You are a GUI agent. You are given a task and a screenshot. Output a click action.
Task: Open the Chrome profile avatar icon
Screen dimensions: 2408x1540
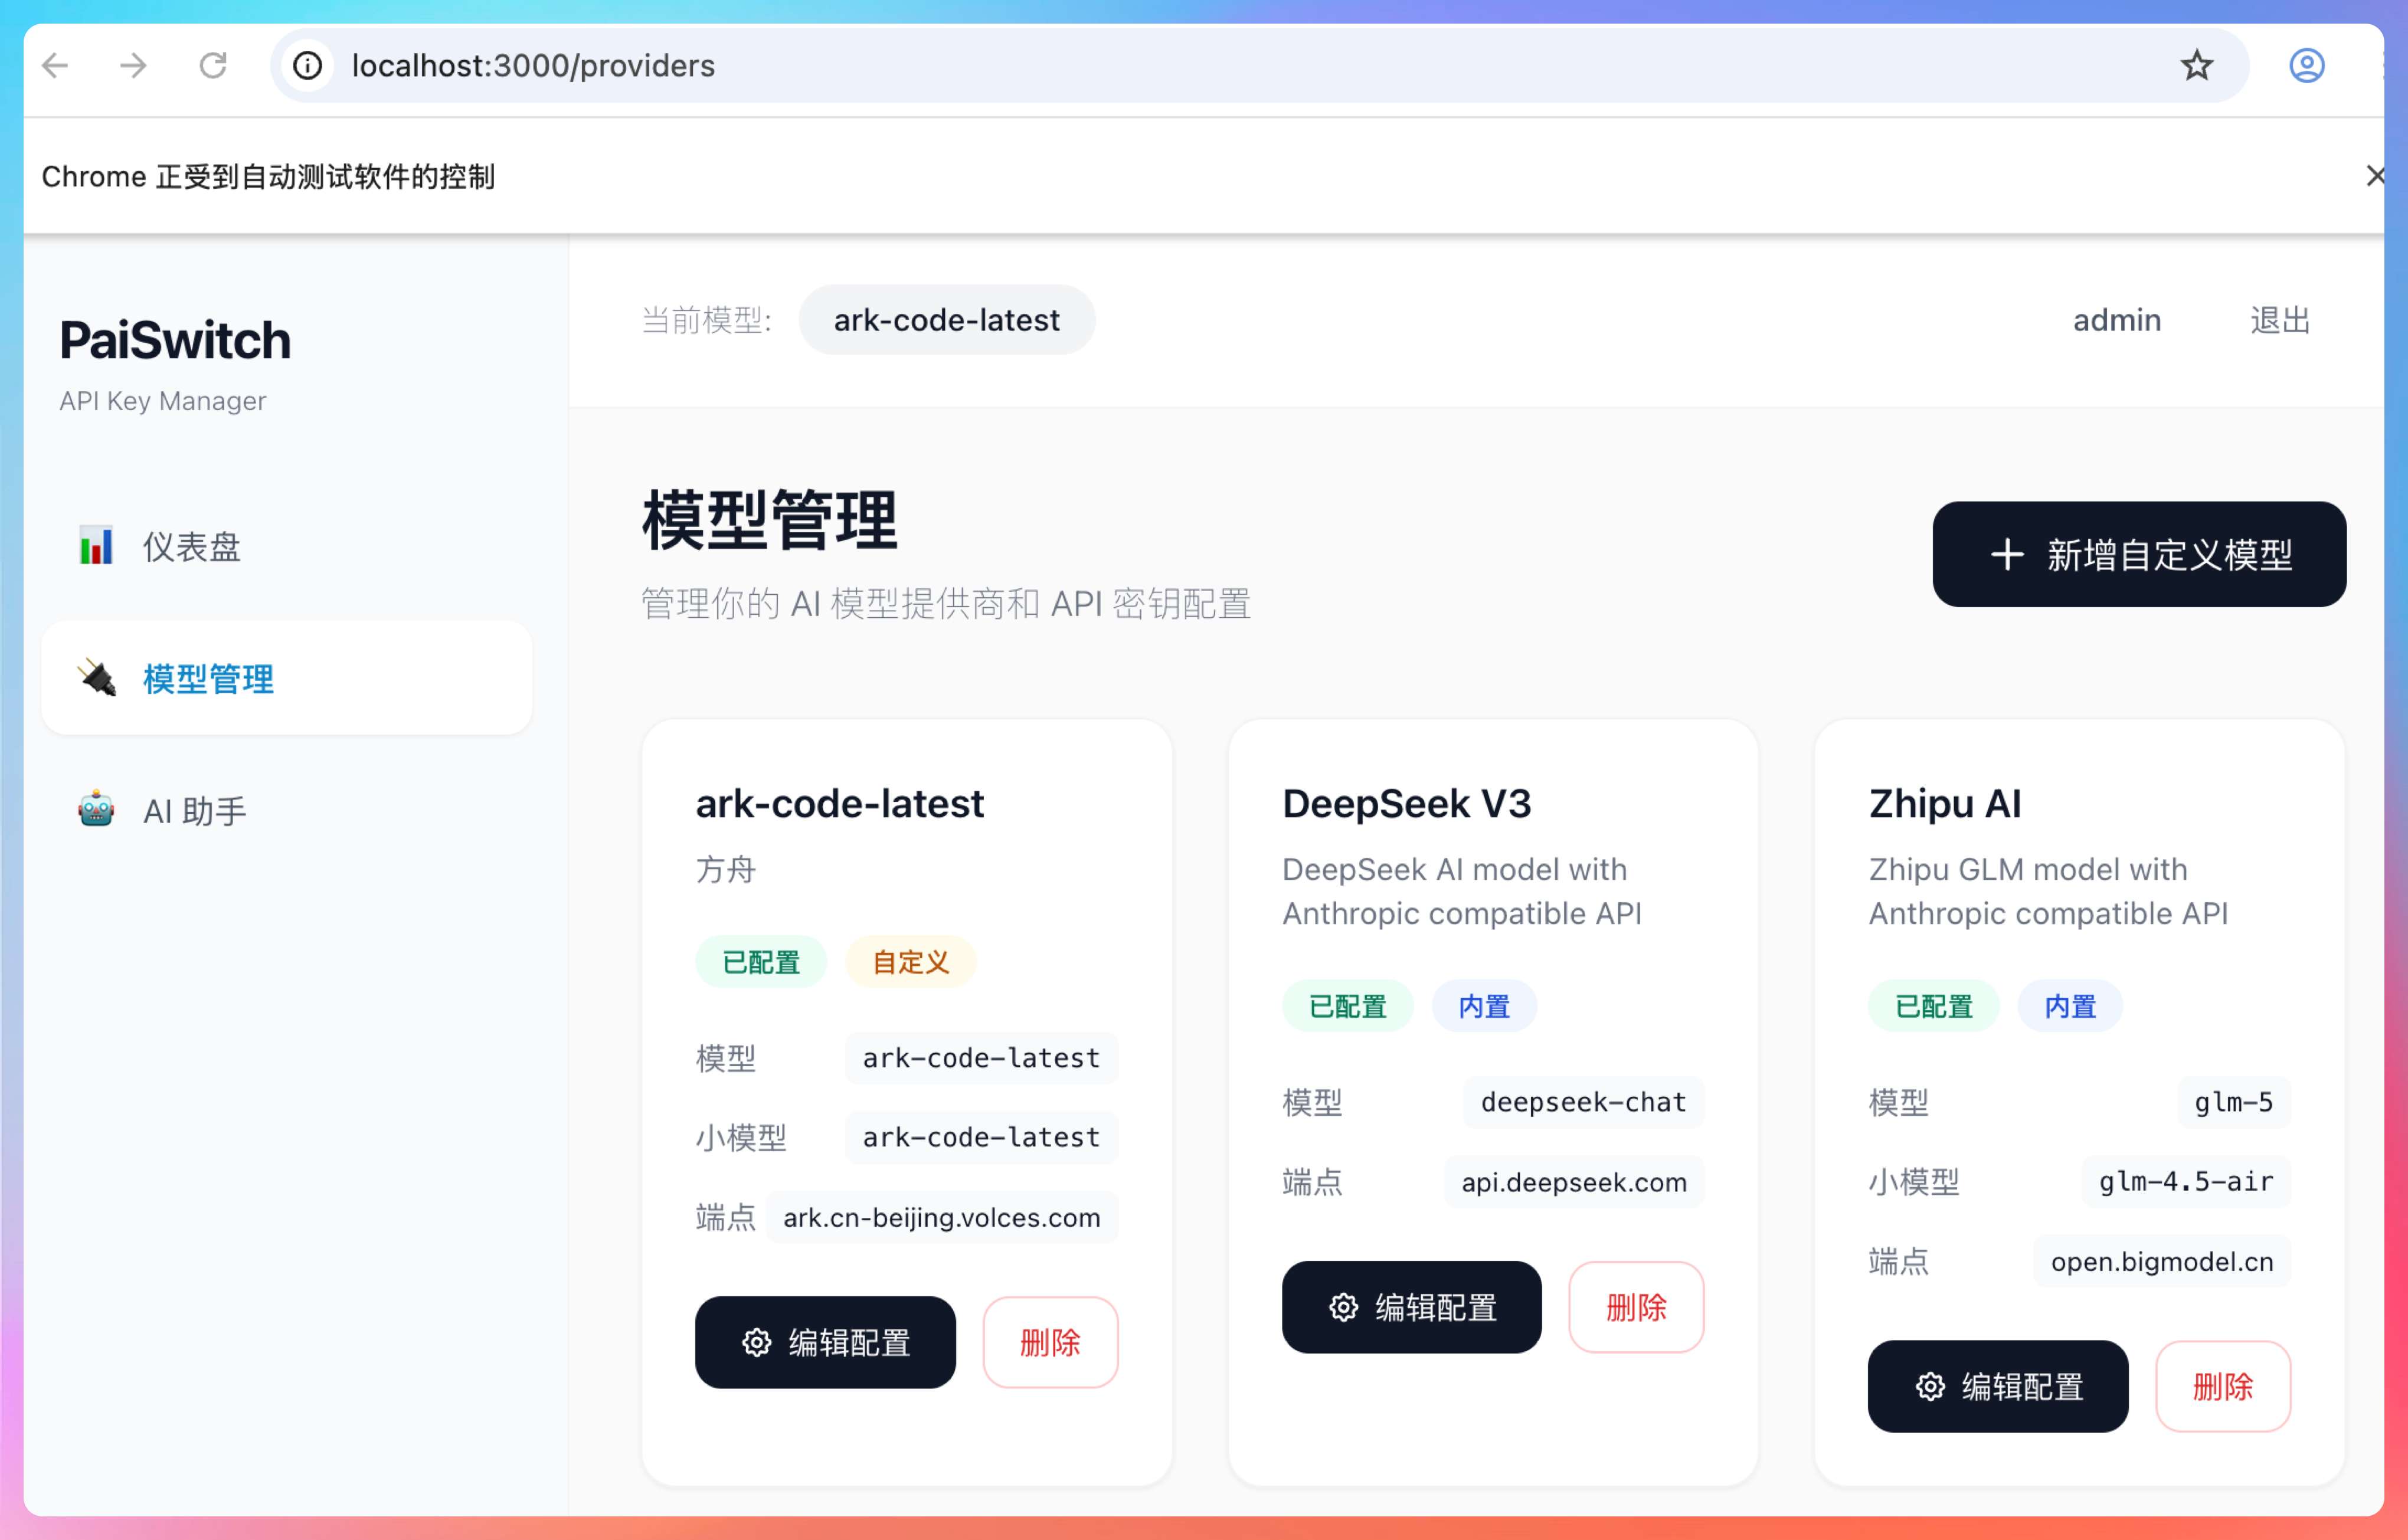pyautogui.click(x=2306, y=66)
